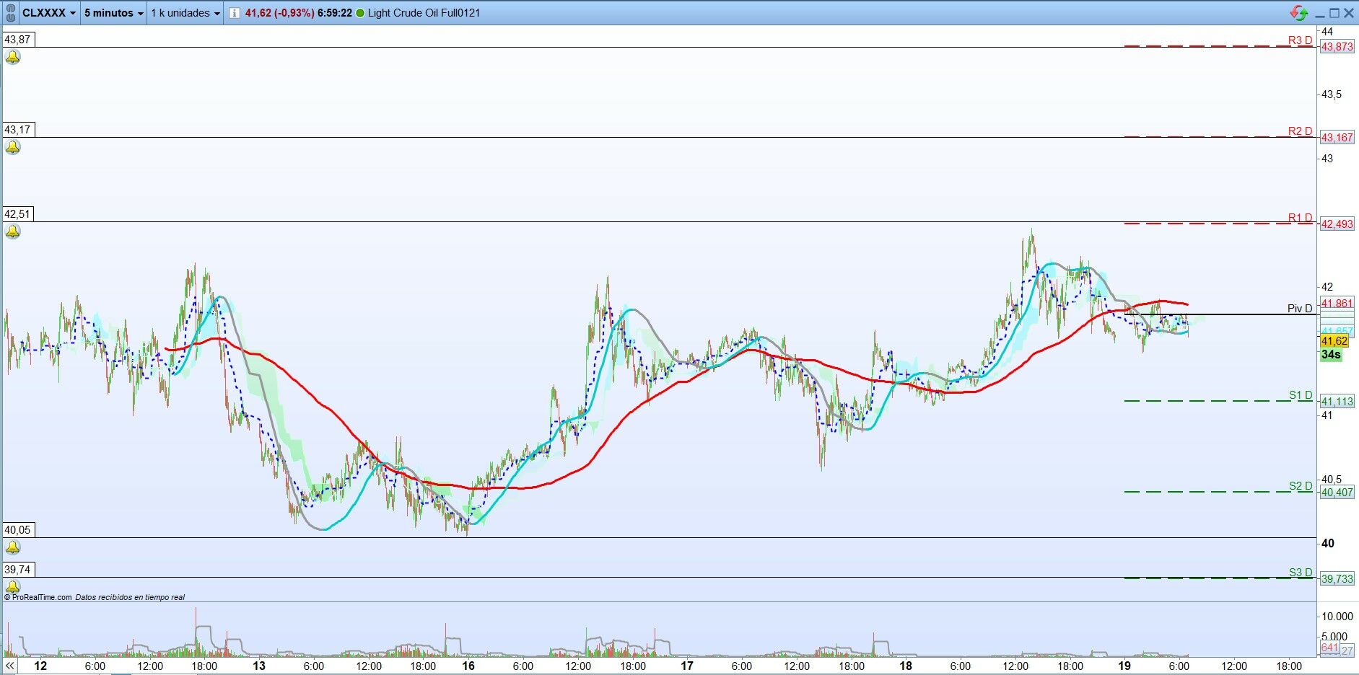
Task: Click the red-green refresh arrows icon
Action: pos(1298,13)
